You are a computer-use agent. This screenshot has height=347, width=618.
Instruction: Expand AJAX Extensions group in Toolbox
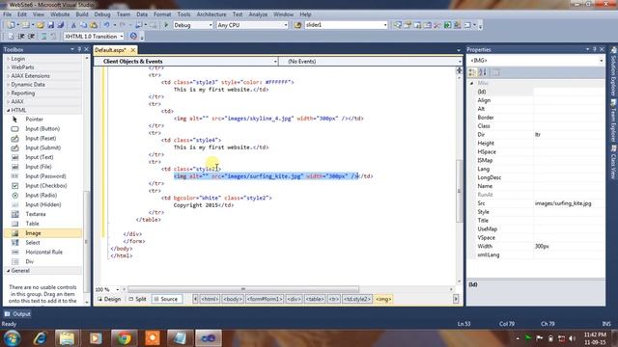(x=9, y=76)
